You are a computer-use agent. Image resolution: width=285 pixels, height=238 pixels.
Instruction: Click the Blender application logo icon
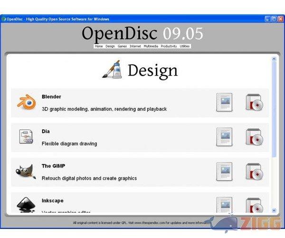[26, 102]
